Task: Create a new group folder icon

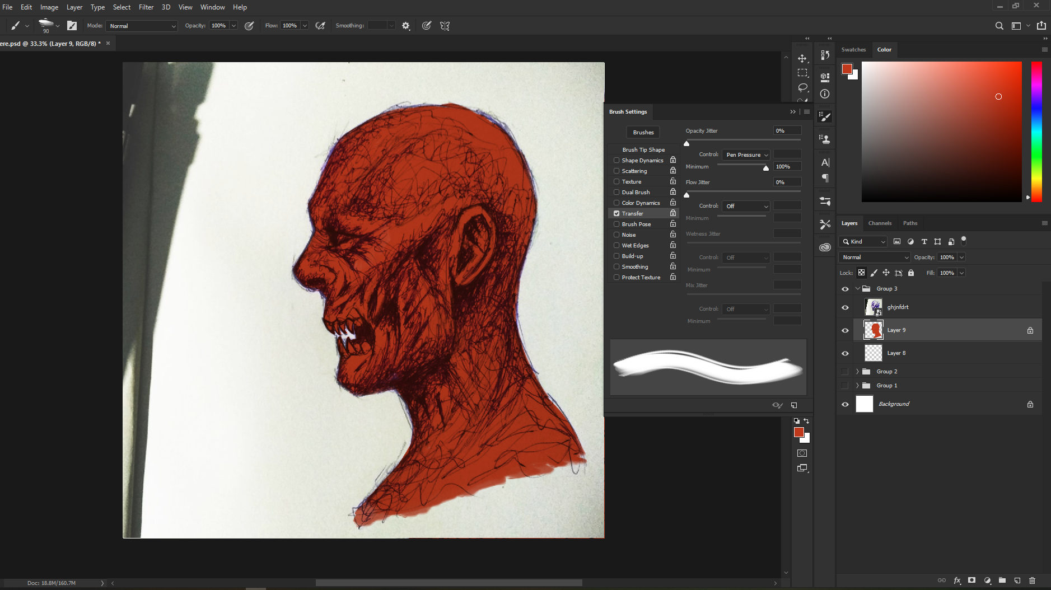Action: pos(1002,580)
